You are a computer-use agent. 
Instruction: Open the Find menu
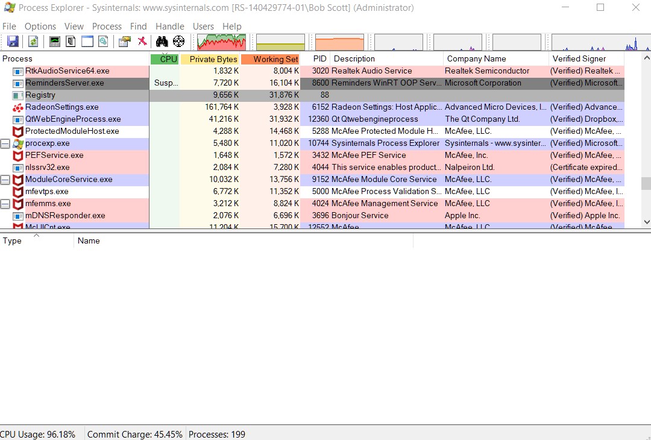[138, 27]
